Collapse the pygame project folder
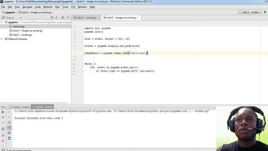Screen dimensions: 268x151 [2, 22]
